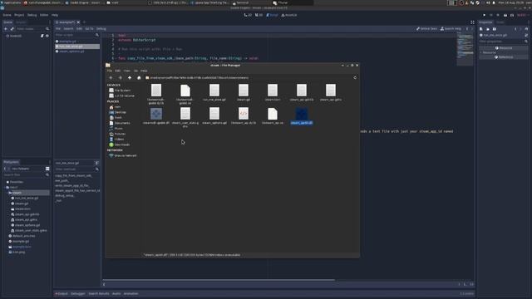The width and height of the screenshot is (532, 299).
Task: Switch to 2D workspace in Godot
Action: click(248, 15)
